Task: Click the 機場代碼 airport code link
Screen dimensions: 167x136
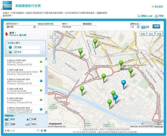Action: (x=49, y=24)
